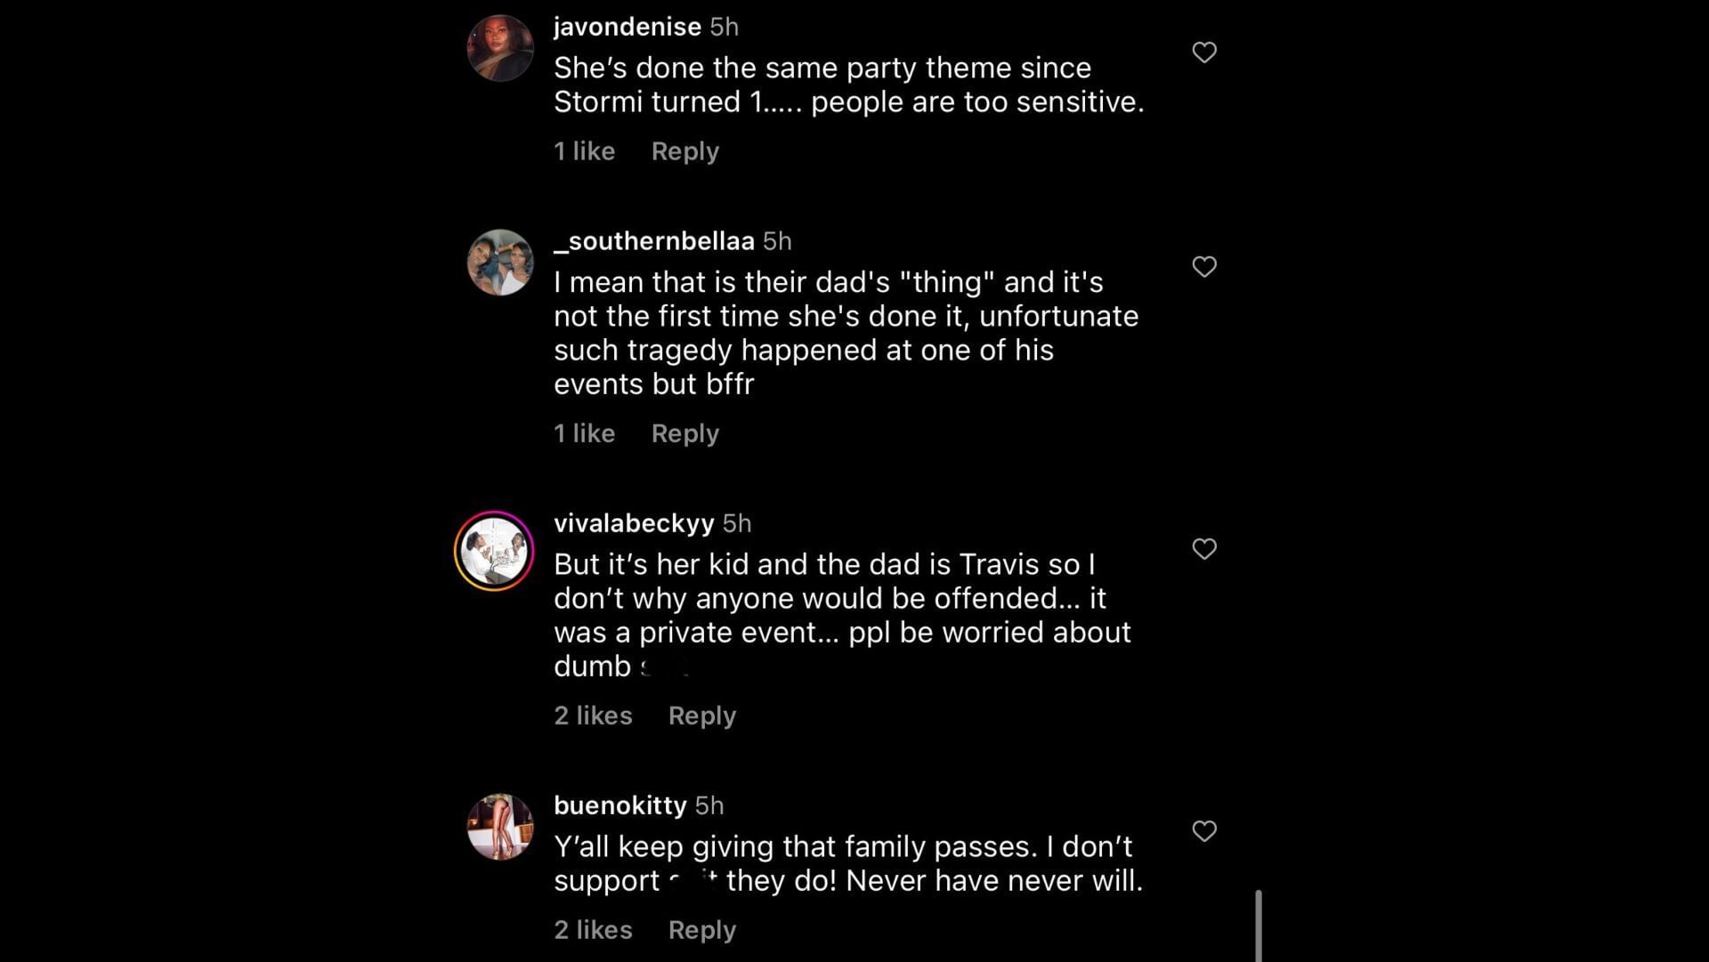View buenokitty's profile photo

coord(501,826)
